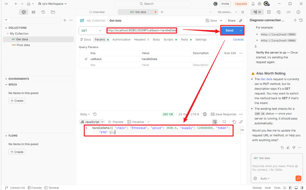Send the AI message with orange button
The height and width of the screenshot is (190, 306).
[x=298, y=178]
